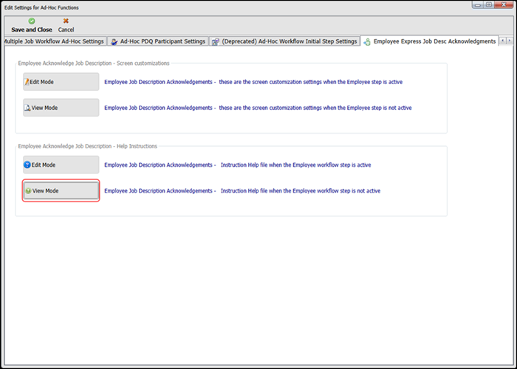Click screen customization text for step is active
Screen dimensions: 517x369
[x=253, y=82]
